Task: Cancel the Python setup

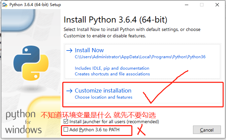Action: coord(207,130)
